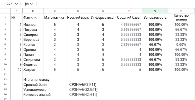The image size is (195, 100).
Task: Select Федотов's 33,33% quality cell
Action: click(181, 64)
